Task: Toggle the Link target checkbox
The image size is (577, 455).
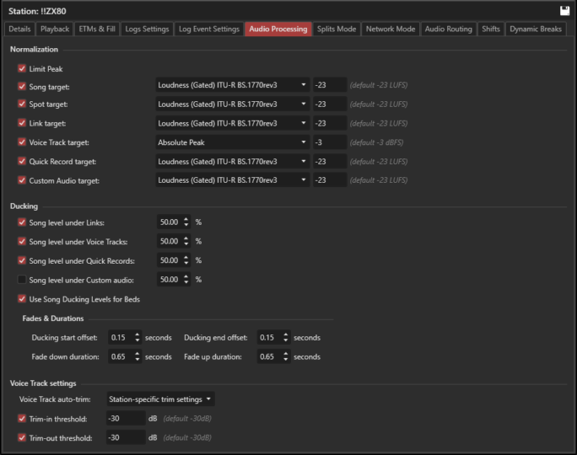Action: [22, 123]
